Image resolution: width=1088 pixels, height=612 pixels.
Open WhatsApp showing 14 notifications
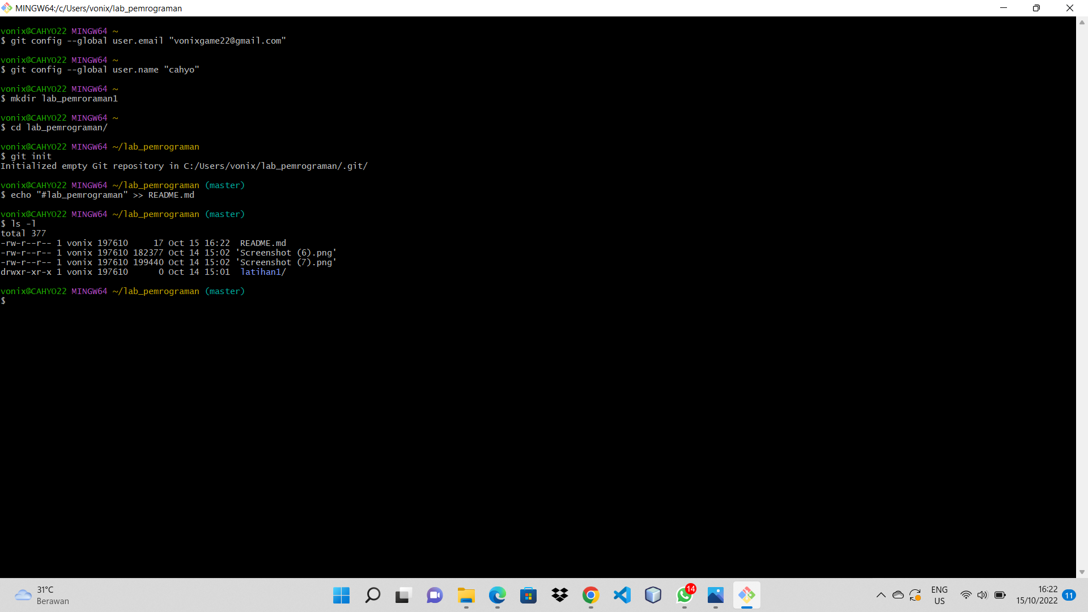[685, 596]
